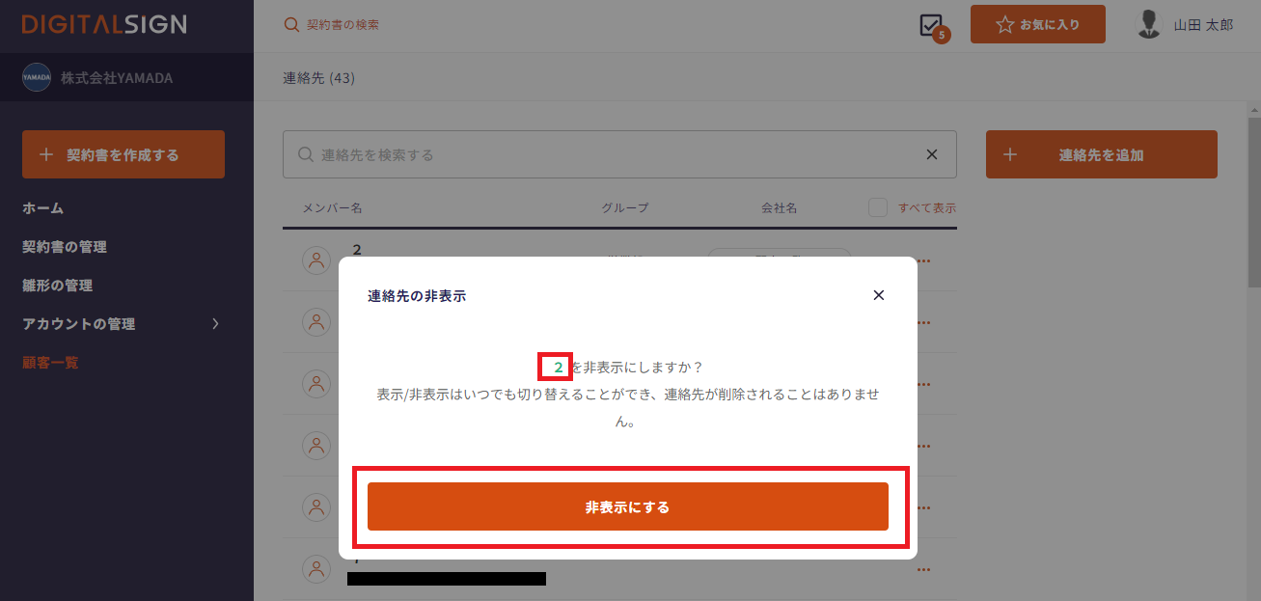Viewport: 1261px width, 601px height.
Task: Go to ホーム in sidebar
Action: 43,208
